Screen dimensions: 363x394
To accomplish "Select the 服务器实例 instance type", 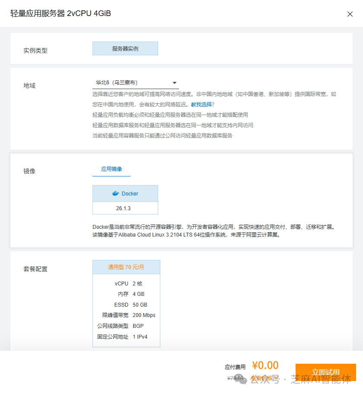I will (x=125, y=48).
